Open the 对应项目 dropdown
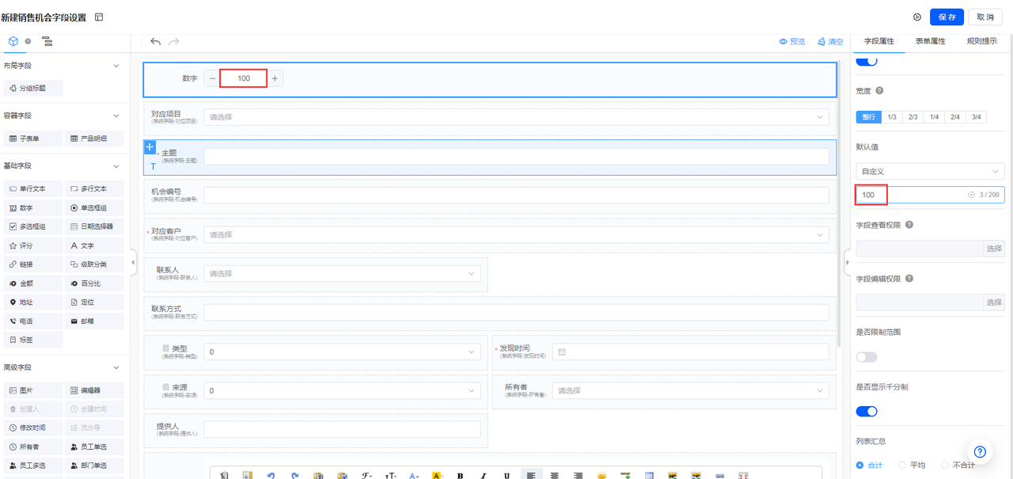This screenshot has width=1013, height=479. (x=514, y=117)
